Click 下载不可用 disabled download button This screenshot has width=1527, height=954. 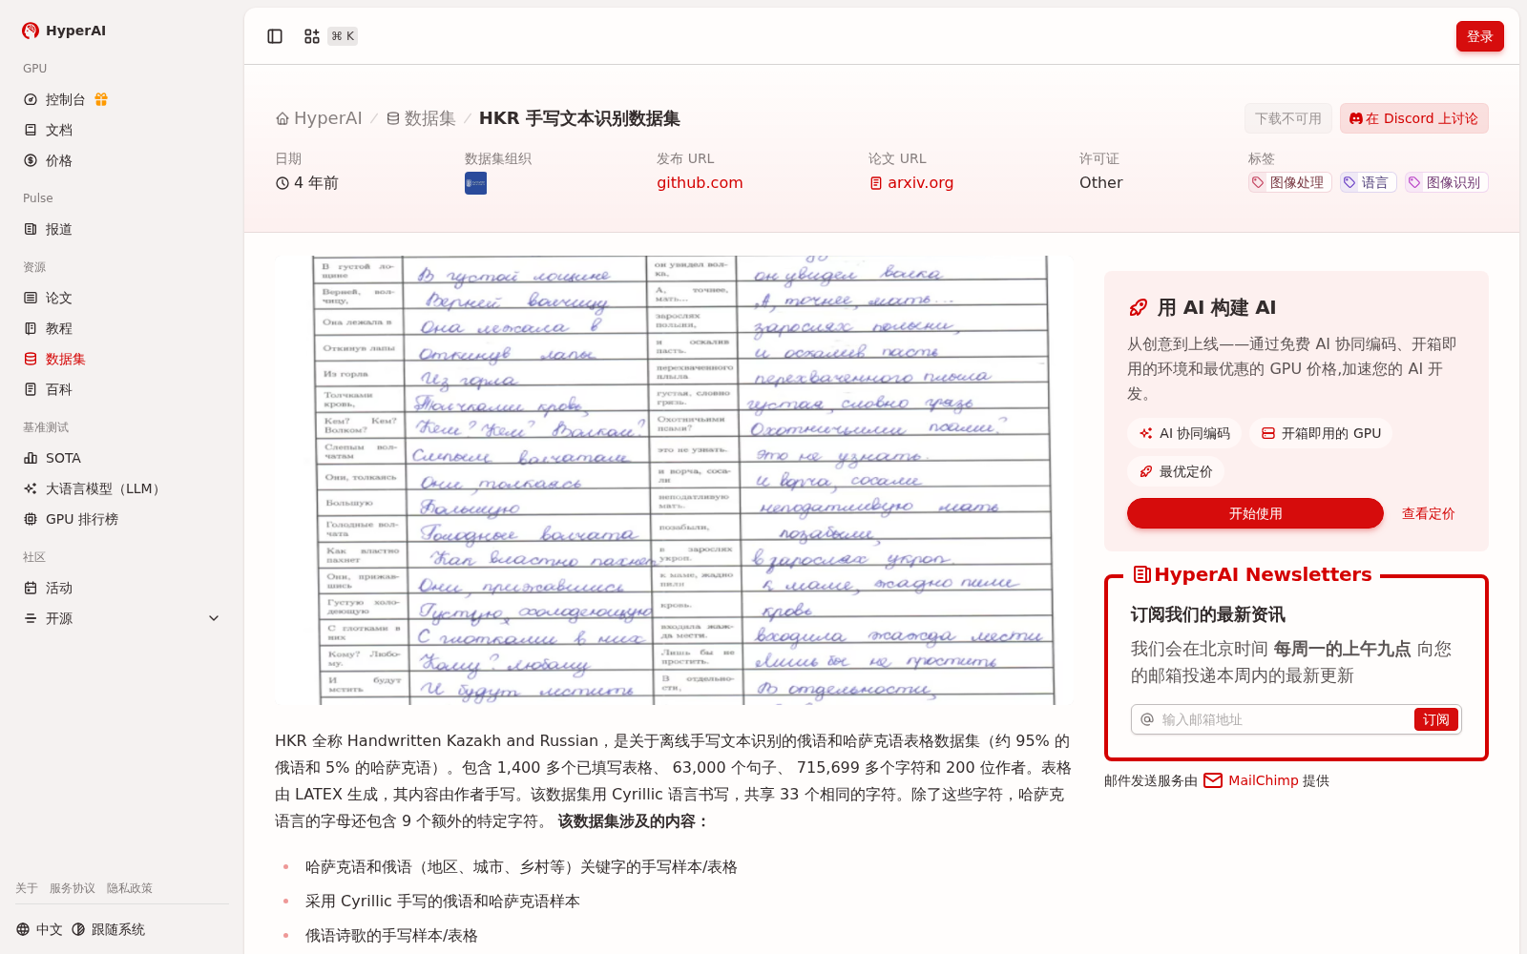tap(1287, 118)
